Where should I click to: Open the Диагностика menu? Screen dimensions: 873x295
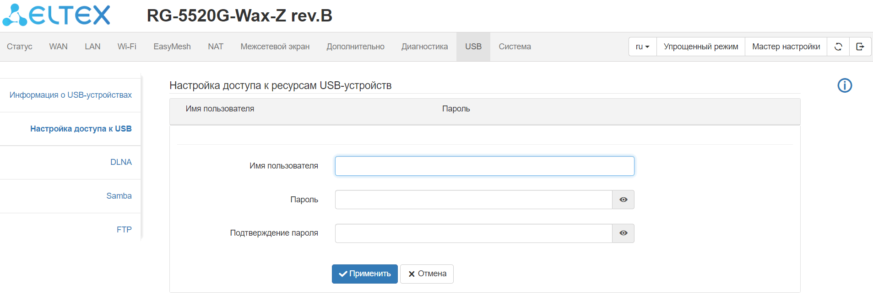[x=424, y=47]
